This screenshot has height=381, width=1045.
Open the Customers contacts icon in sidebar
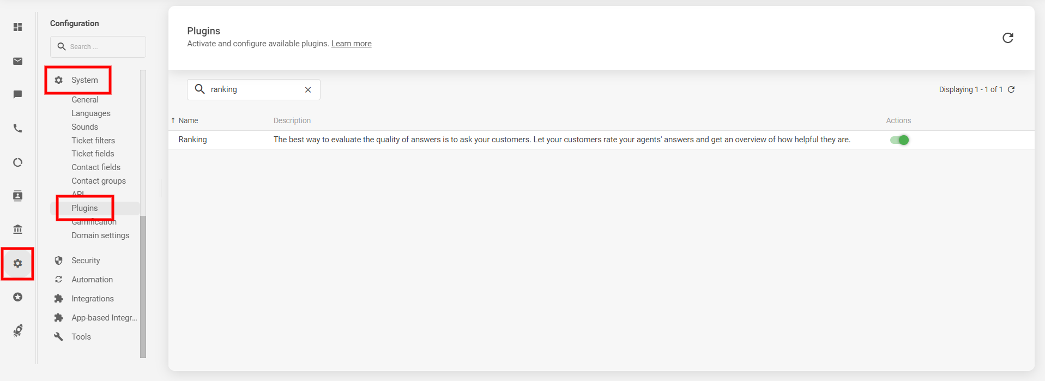tap(18, 196)
